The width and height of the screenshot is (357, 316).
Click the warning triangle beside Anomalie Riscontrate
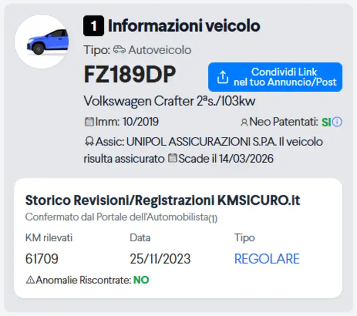(x=30, y=280)
